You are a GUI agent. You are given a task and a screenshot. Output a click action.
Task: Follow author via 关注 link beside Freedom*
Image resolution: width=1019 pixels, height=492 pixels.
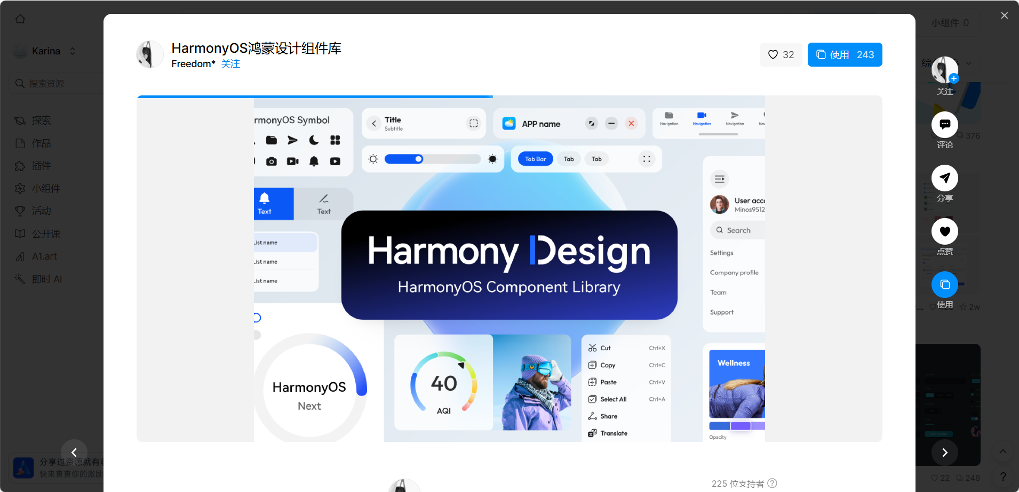230,64
